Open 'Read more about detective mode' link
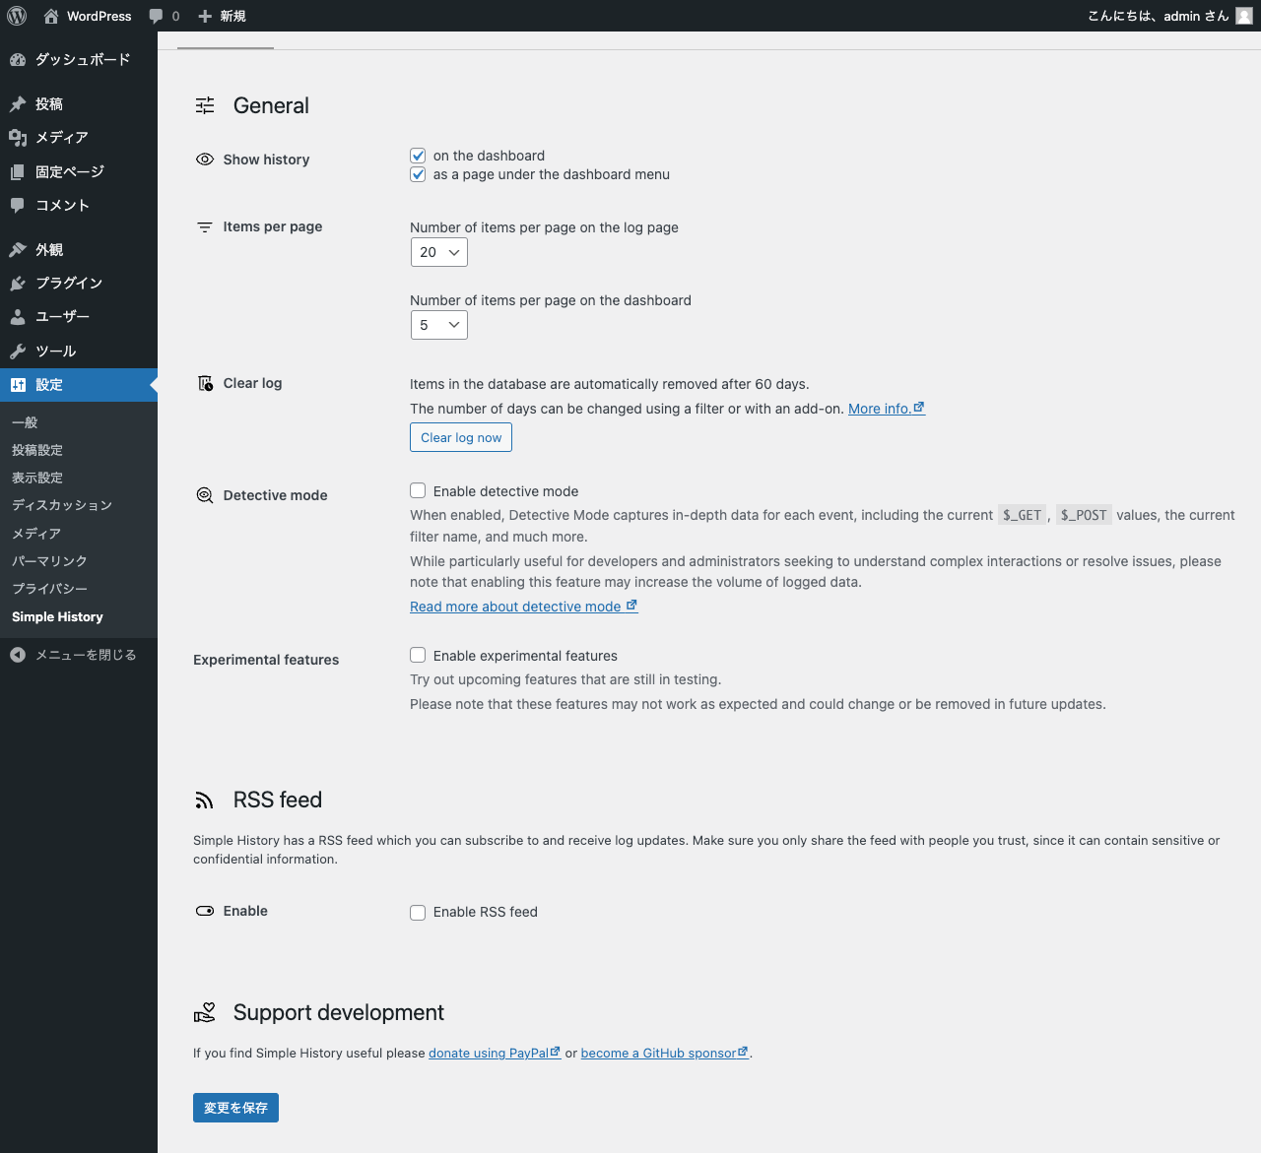Screen dimensions: 1261x1153 pos(524,607)
